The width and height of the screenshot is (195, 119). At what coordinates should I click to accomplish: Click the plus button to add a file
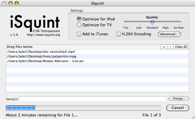click(164, 47)
